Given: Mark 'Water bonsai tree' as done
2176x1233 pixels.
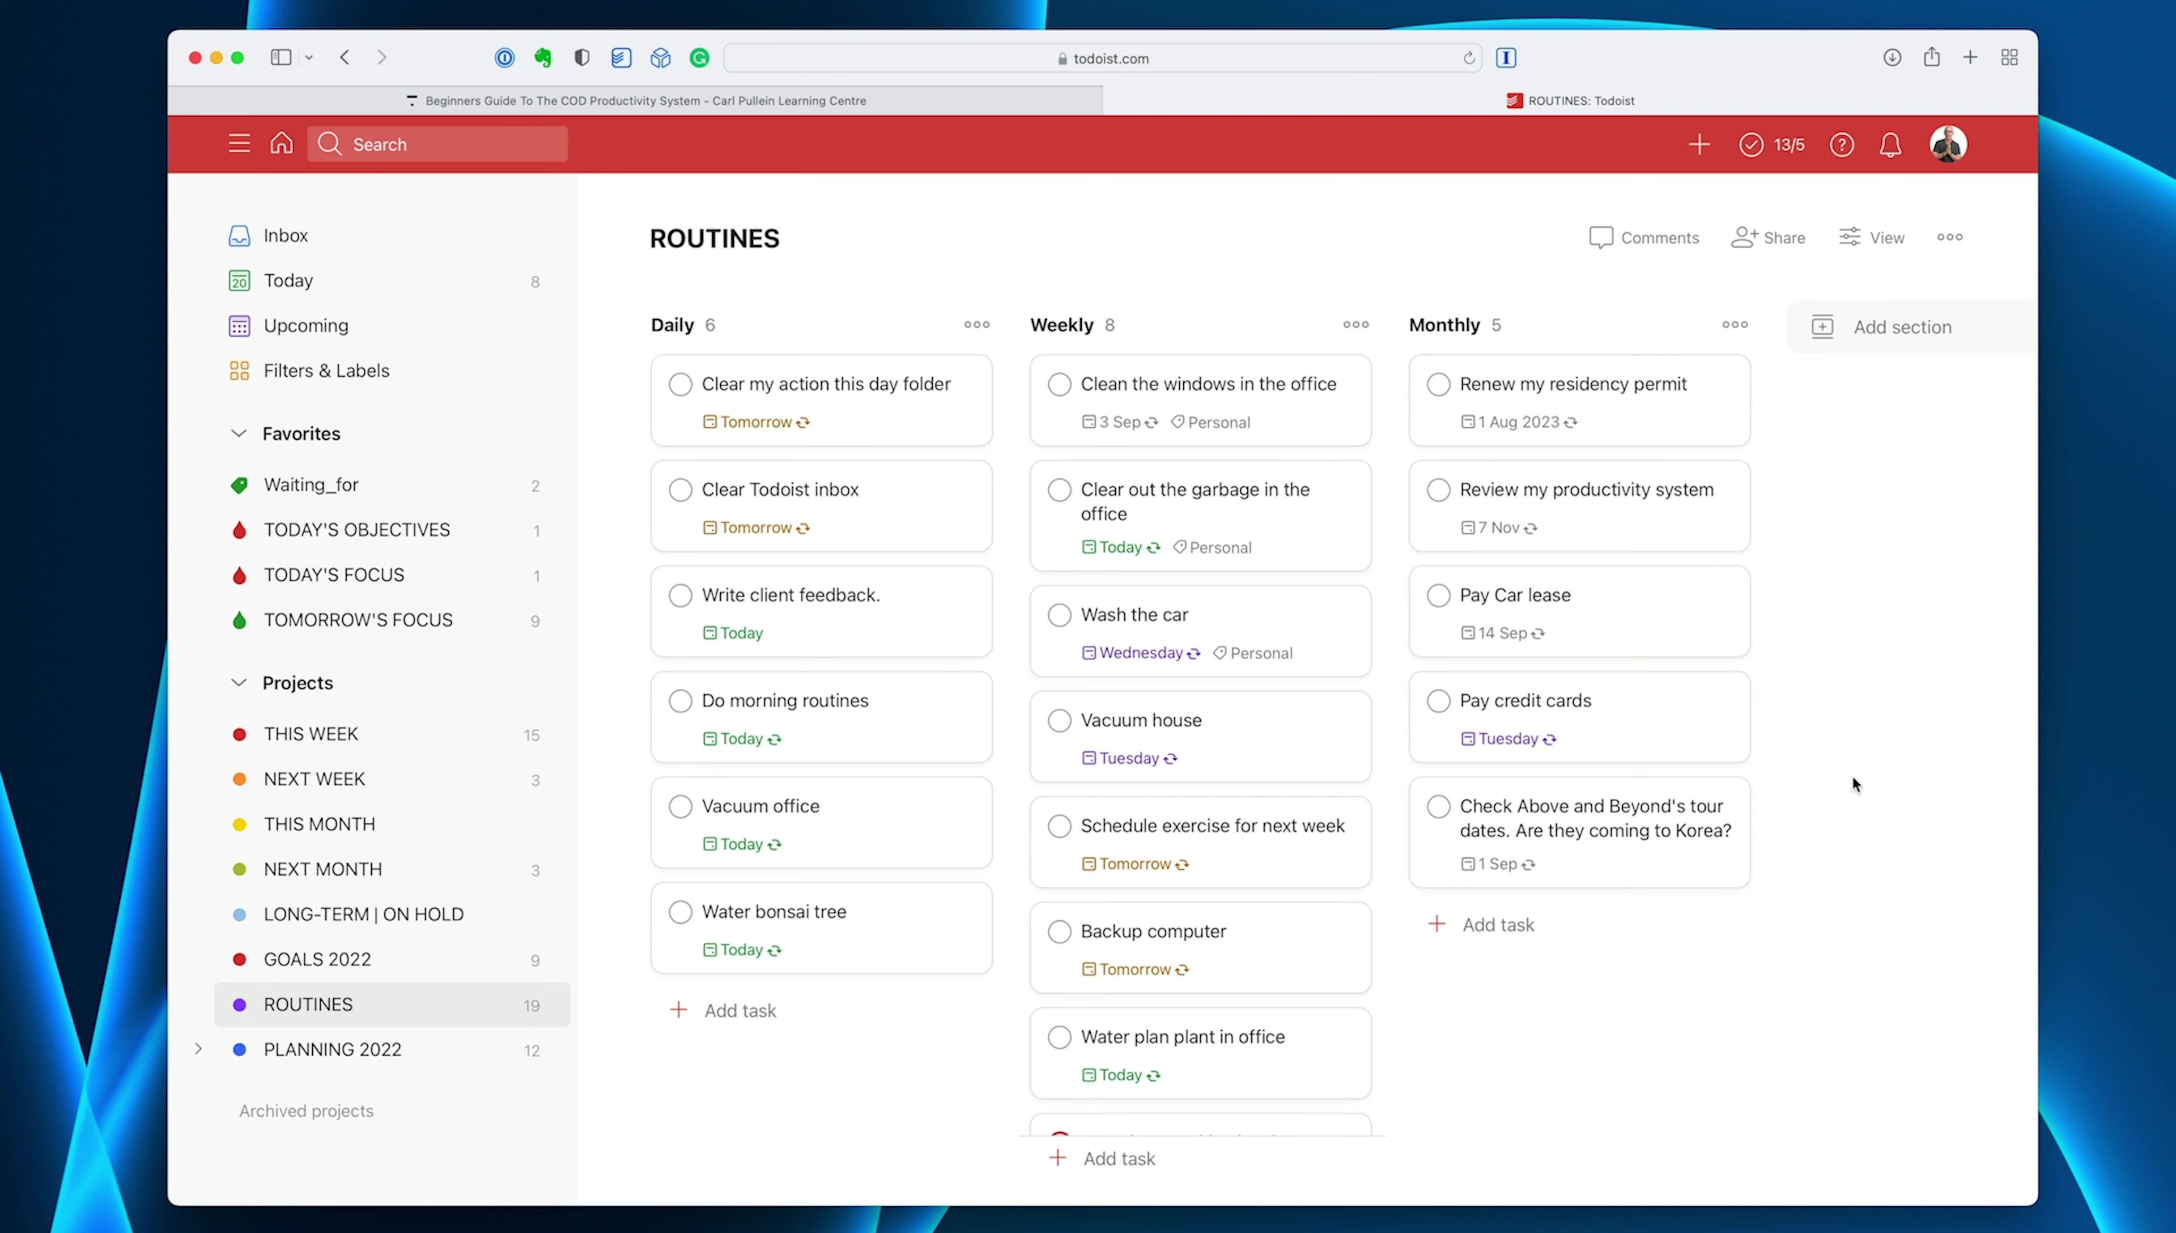Looking at the screenshot, I should tap(680, 912).
